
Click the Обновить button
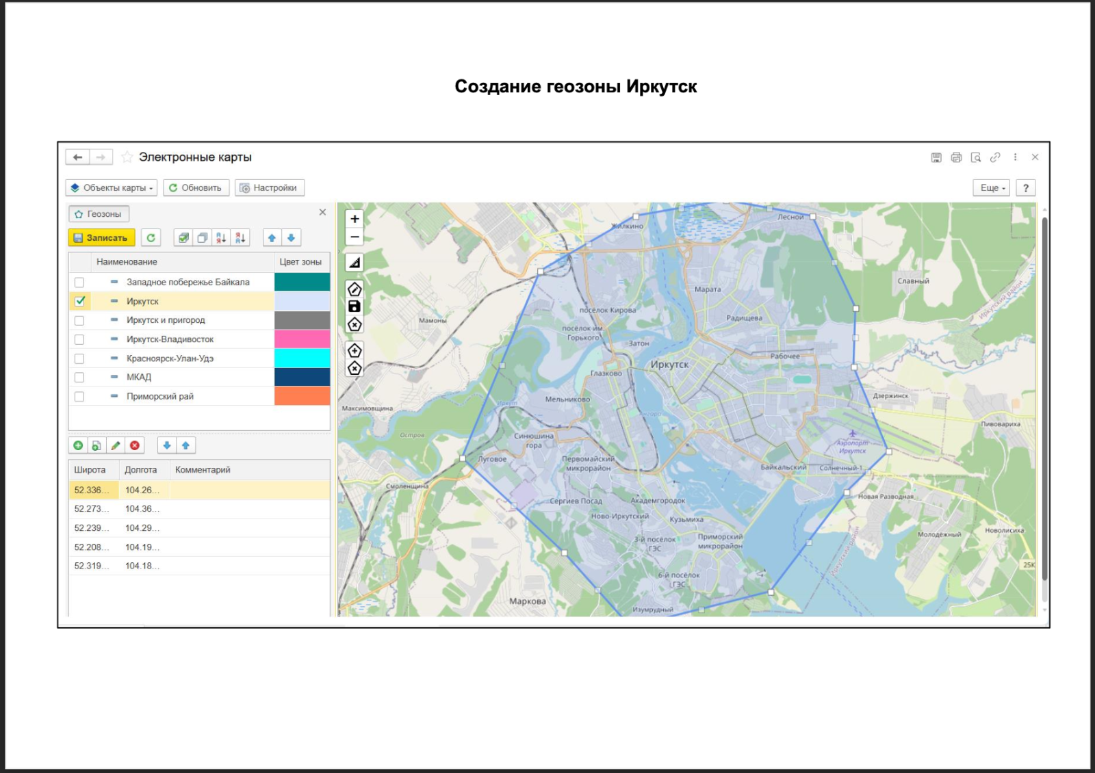tap(195, 188)
